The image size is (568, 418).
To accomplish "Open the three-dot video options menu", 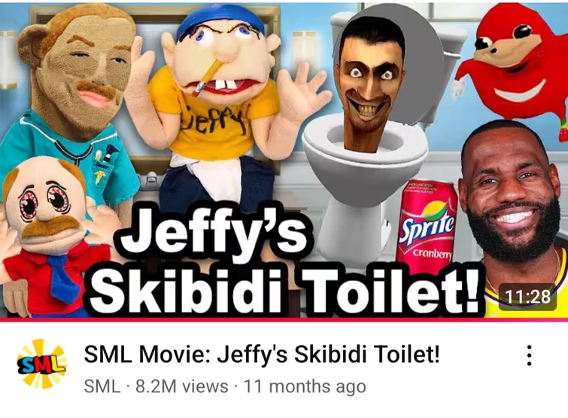I will (x=529, y=355).
